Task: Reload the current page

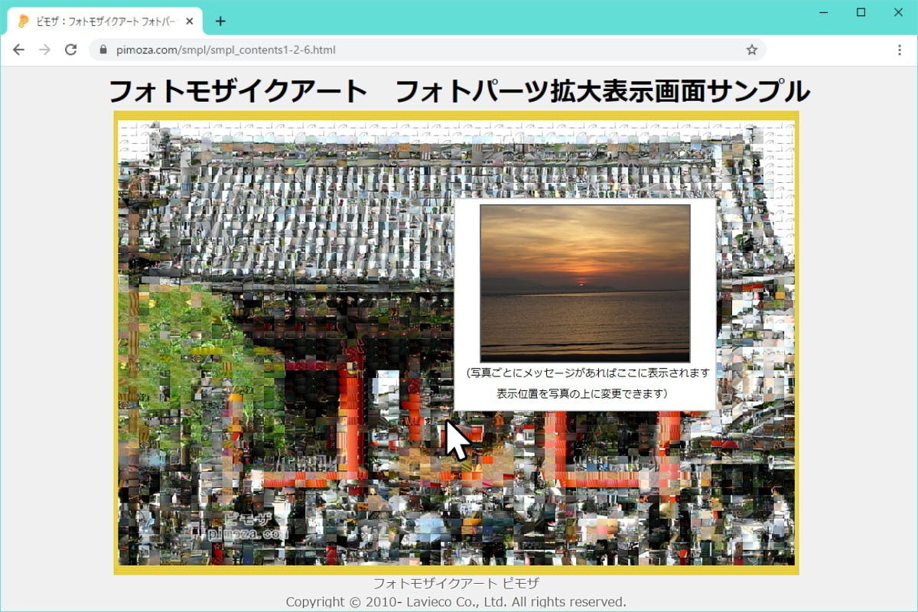Action: [x=70, y=50]
